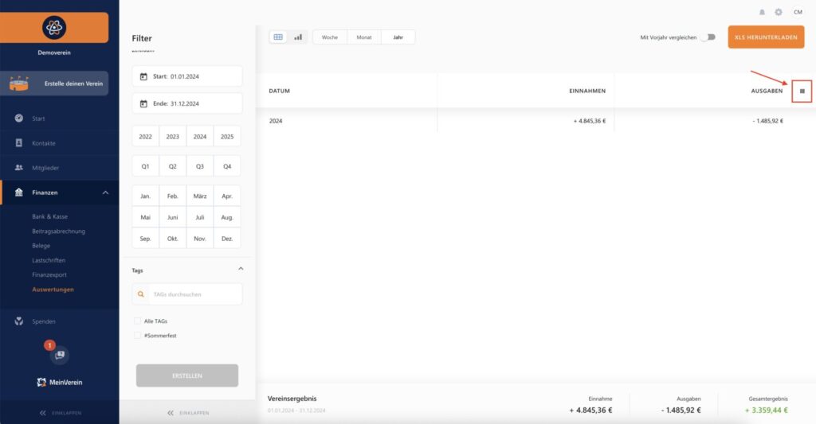Open the notifications bell icon

pyautogui.click(x=762, y=12)
